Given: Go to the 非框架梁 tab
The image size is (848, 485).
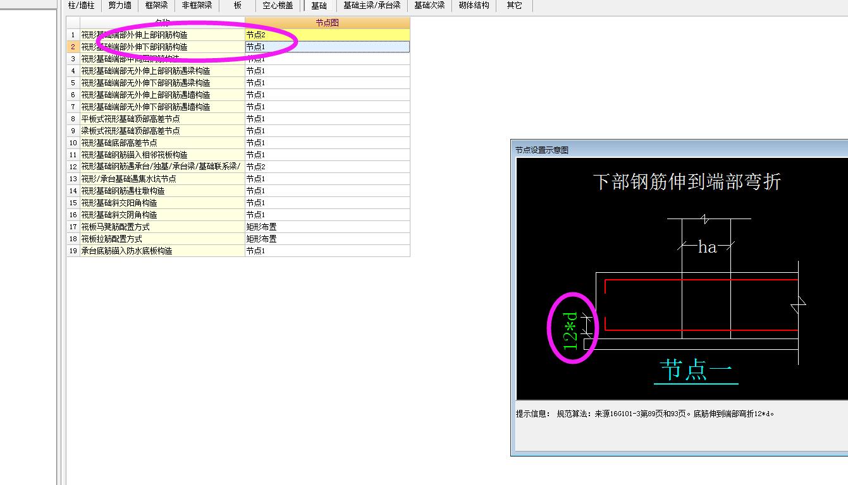Looking at the screenshot, I should click(x=197, y=6).
